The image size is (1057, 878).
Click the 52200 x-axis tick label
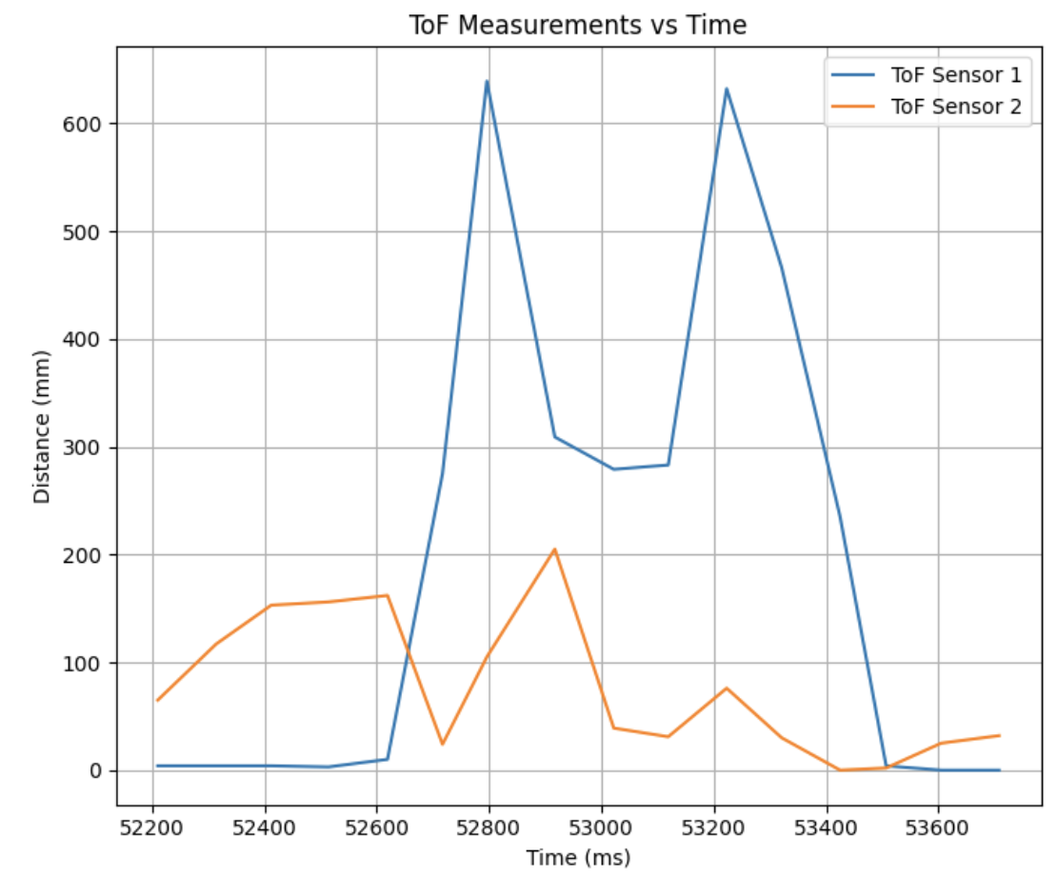tap(153, 829)
